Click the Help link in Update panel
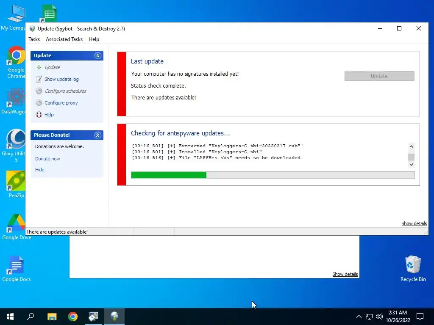 (49, 115)
